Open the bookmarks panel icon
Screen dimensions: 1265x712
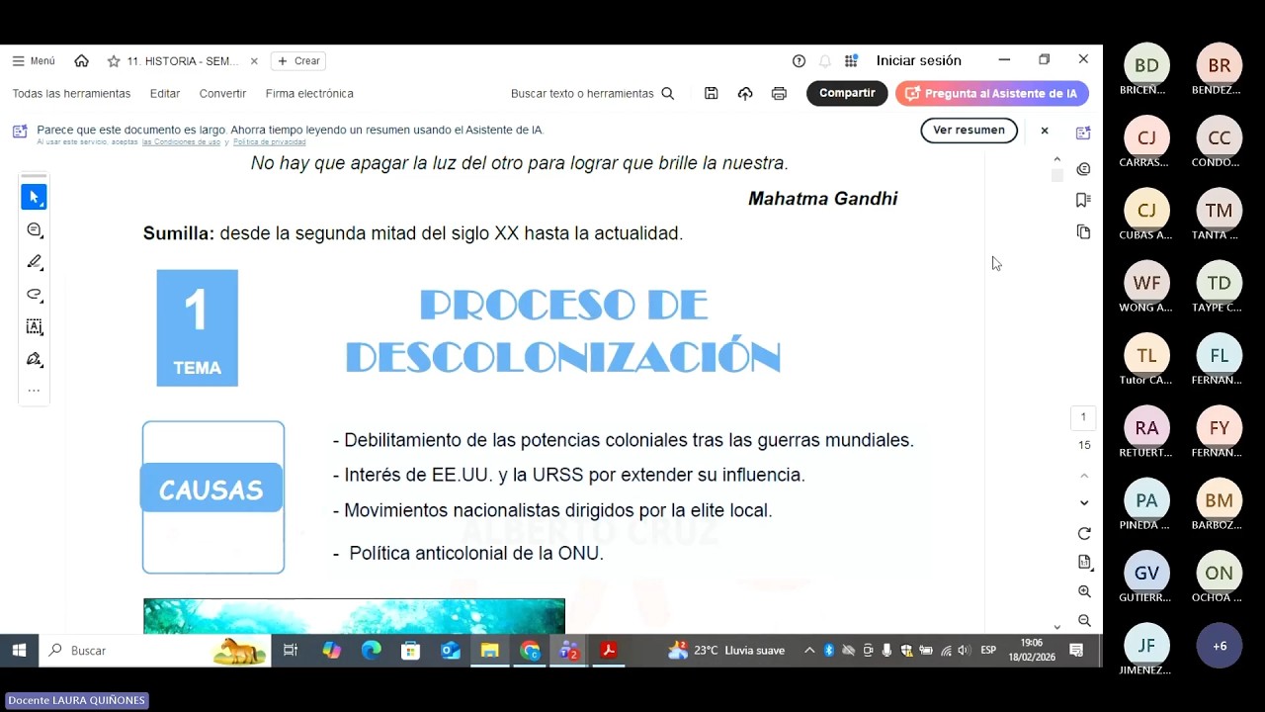[x=1083, y=200]
